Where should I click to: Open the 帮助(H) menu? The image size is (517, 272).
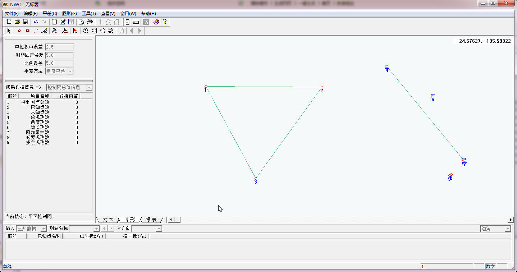pyautogui.click(x=148, y=14)
